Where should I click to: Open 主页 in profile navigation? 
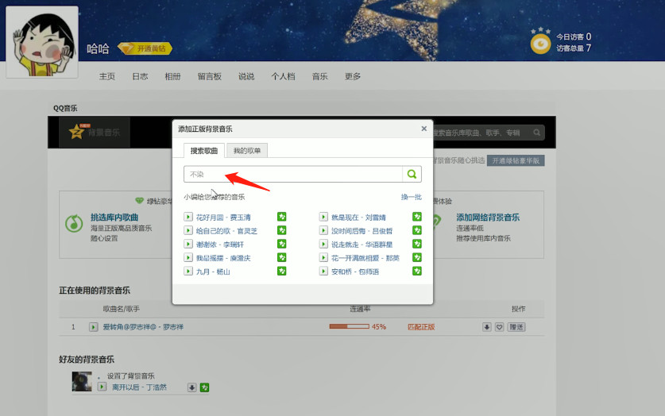(x=107, y=76)
